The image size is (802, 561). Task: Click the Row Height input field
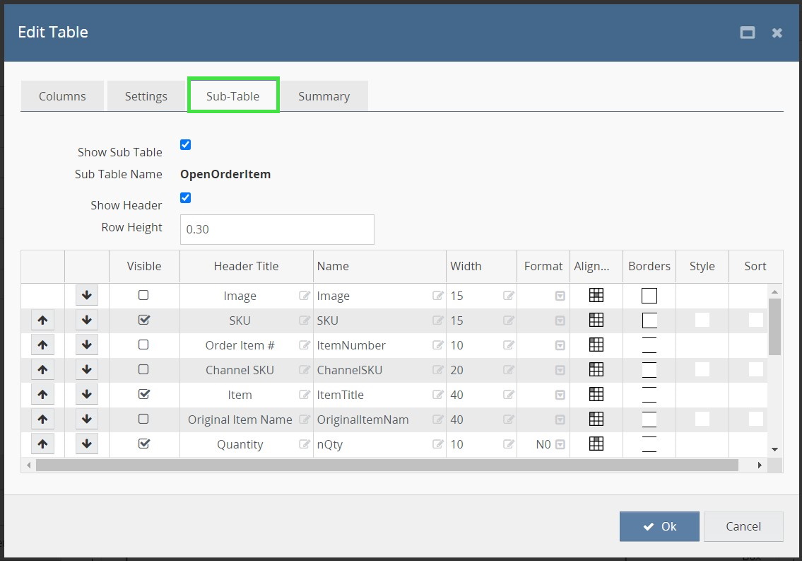tap(277, 230)
